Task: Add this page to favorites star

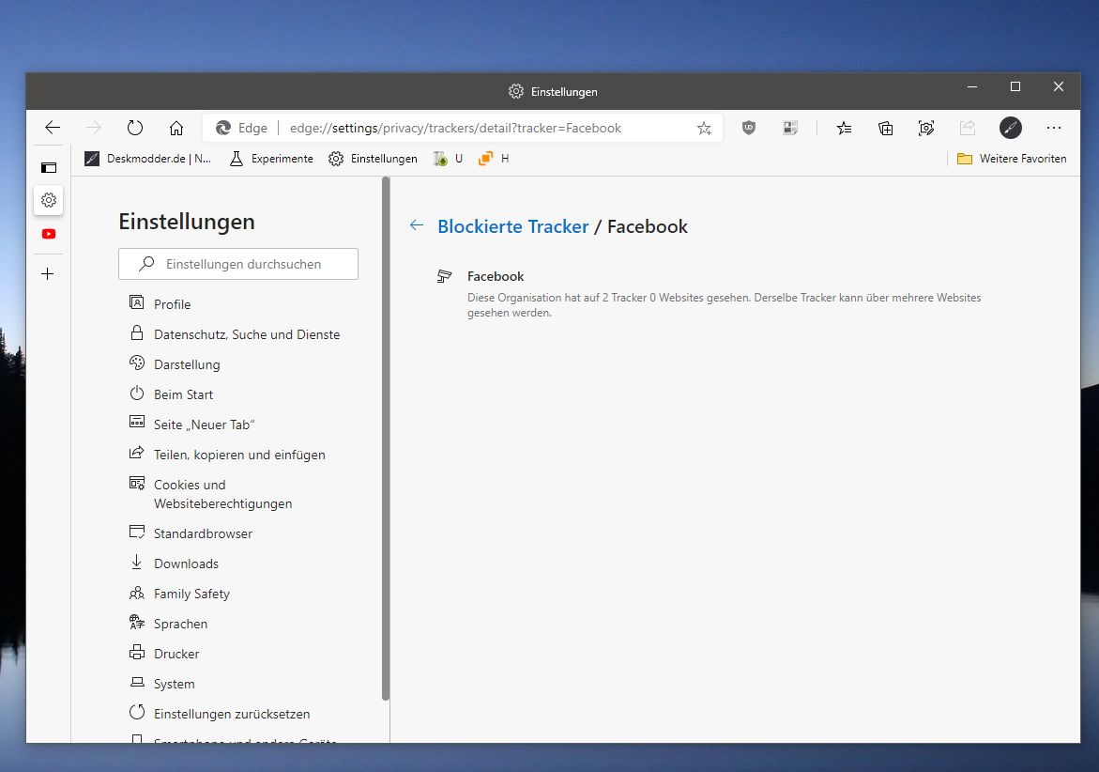Action: (x=704, y=128)
